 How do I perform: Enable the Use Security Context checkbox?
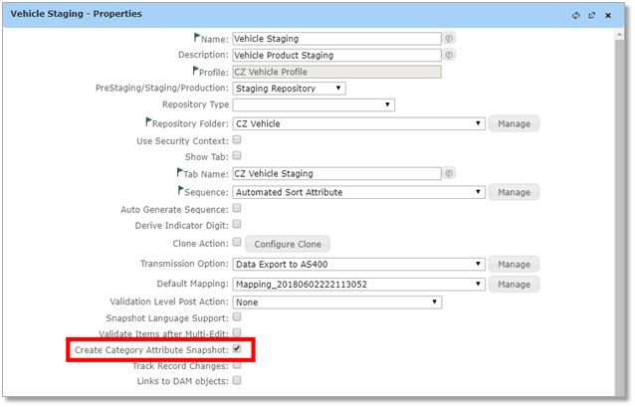point(237,140)
